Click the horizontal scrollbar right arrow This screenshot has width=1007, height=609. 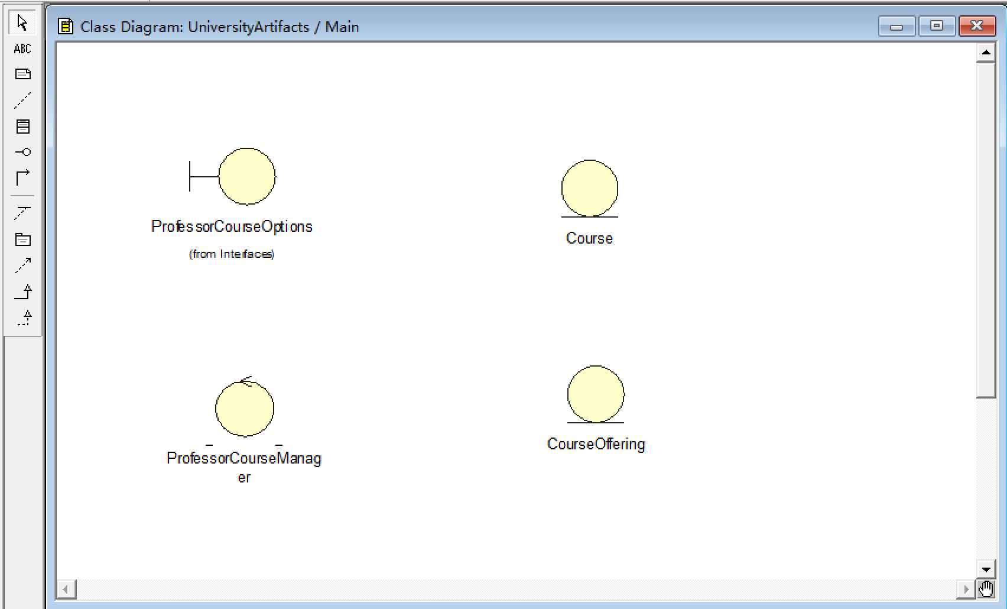966,589
